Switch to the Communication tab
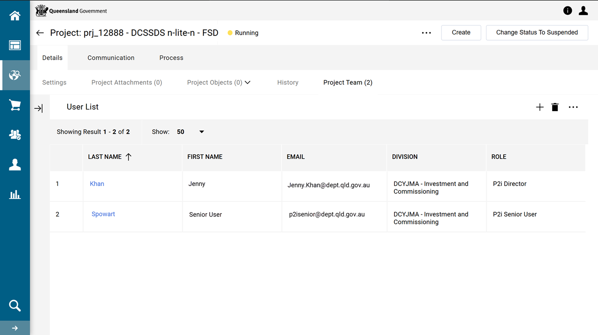 pos(111,58)
